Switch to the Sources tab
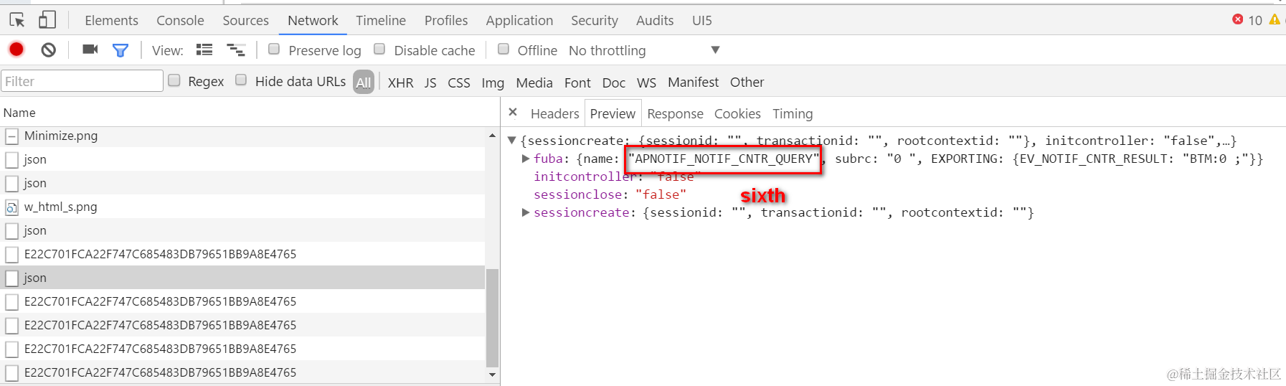This screenshot has width=1286, height=386. coord(245,21)
